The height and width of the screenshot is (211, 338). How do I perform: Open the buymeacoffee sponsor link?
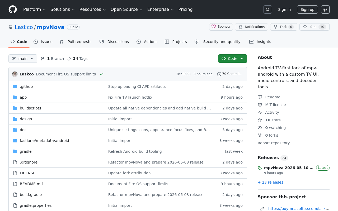[299, 209]
